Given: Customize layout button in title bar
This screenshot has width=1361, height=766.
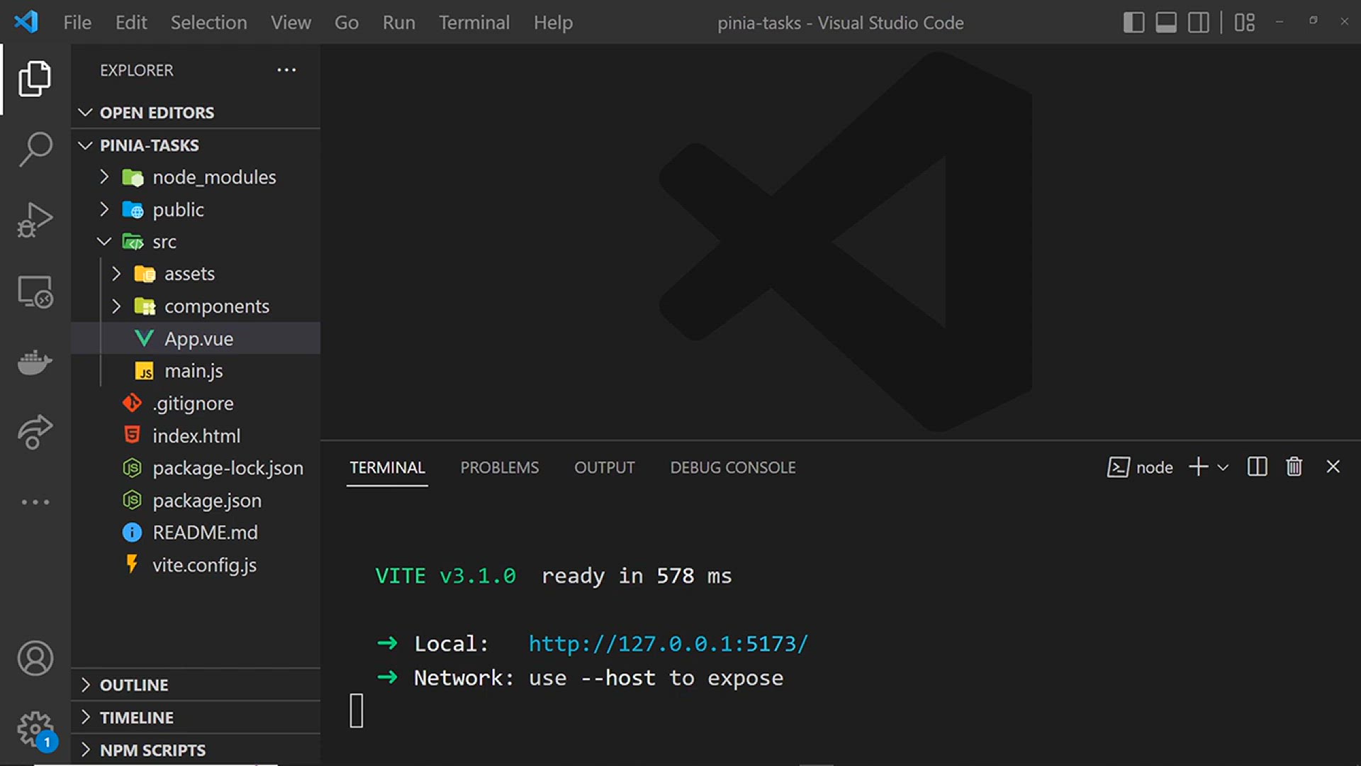Looking at the screenshot, I should pos(1245,23).
